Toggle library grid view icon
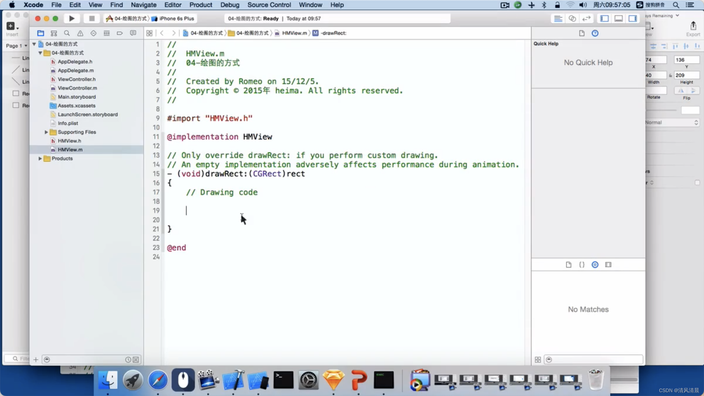This screenshot has height=396, width=704. pyautogui.click(x=538, y=359)
